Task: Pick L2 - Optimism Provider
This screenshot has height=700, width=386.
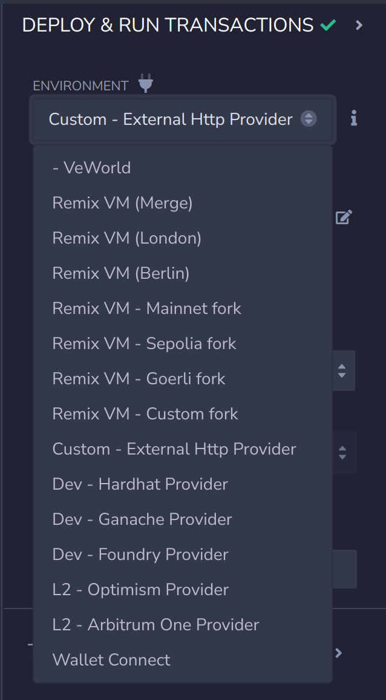Action: 140,590
